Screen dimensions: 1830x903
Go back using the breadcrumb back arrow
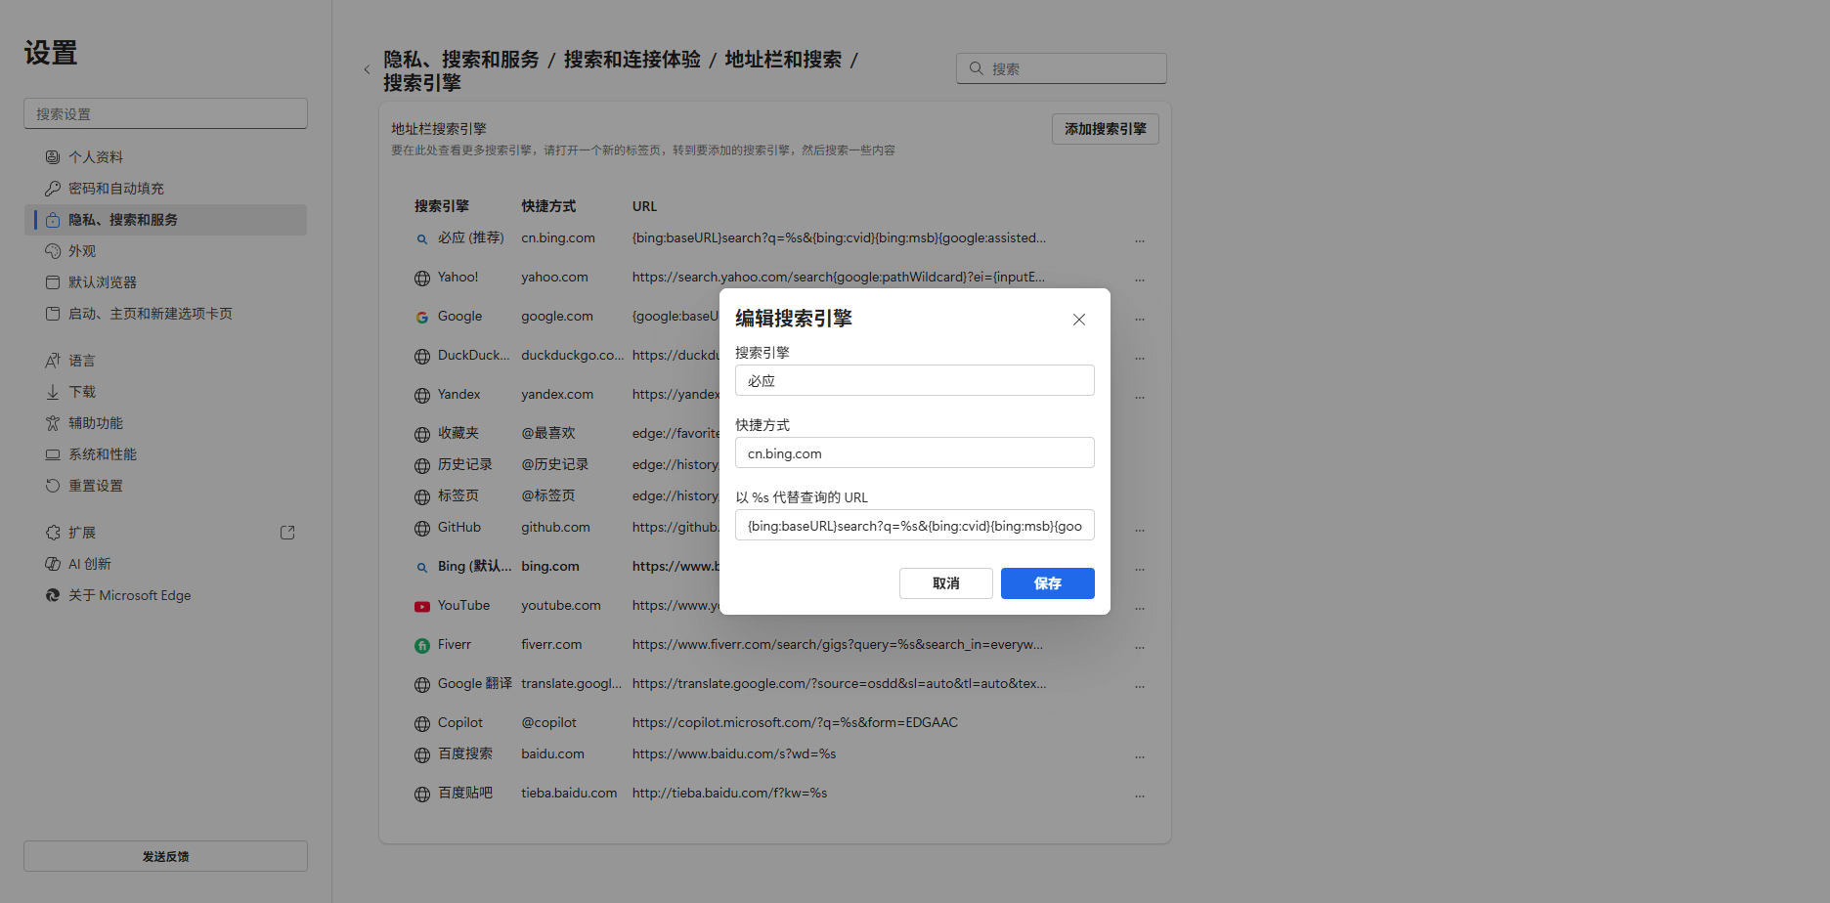[x=367, y=69]
